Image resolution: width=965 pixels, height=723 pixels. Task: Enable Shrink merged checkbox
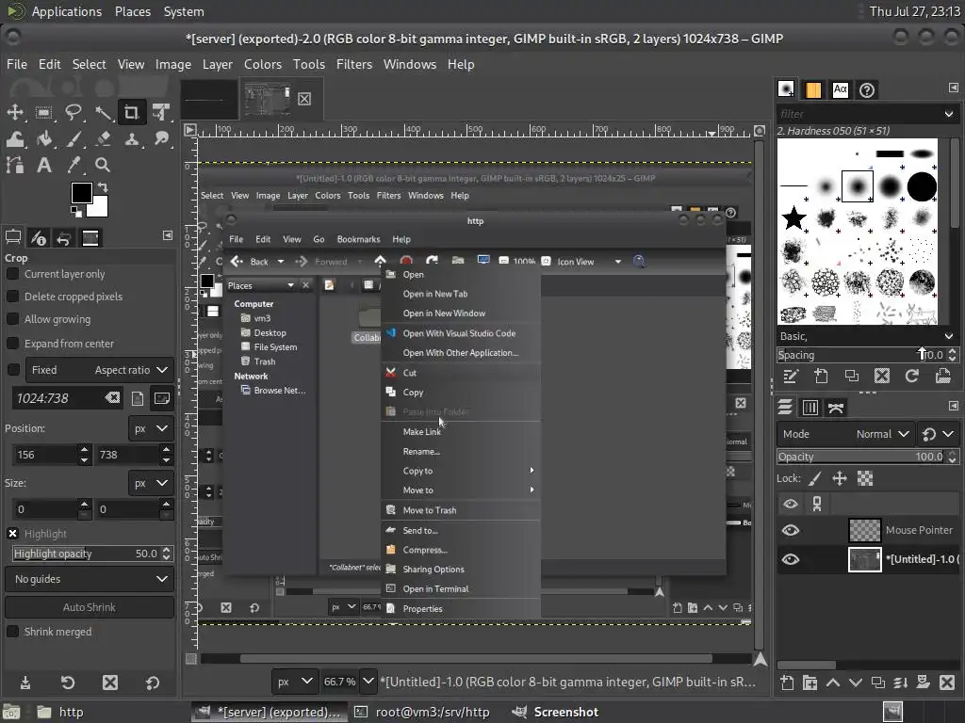12,632
